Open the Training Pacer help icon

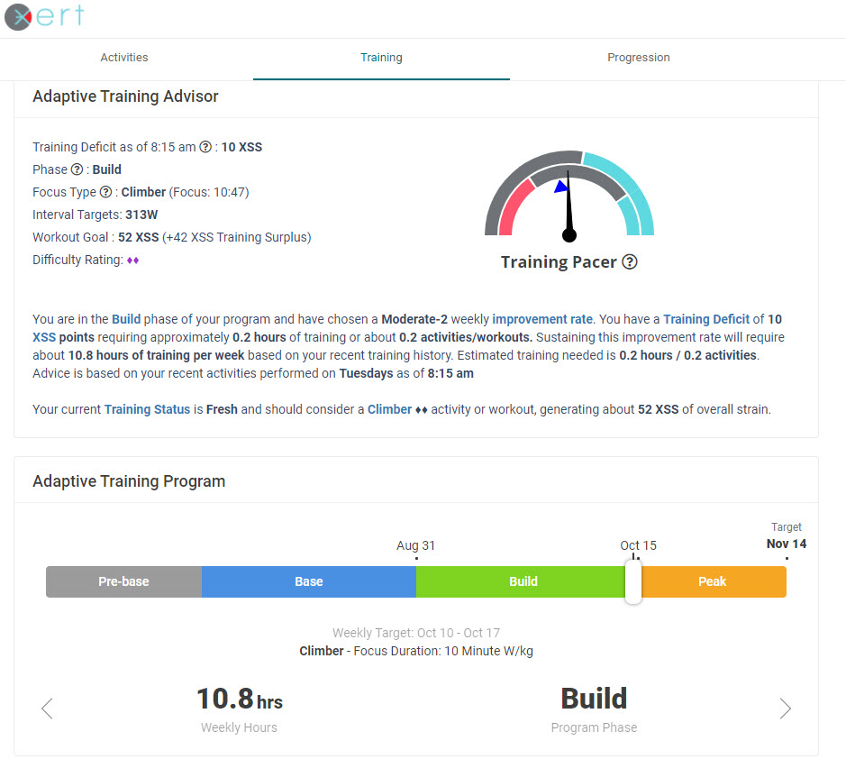629,261
